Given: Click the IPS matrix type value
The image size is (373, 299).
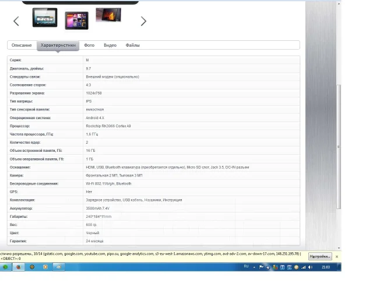Looking at the screenshot, I should [x=89, y=101].
